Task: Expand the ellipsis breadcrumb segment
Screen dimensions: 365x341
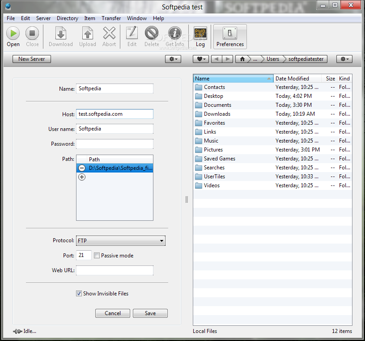Action: pyautogui.click(x=255, y=59)
